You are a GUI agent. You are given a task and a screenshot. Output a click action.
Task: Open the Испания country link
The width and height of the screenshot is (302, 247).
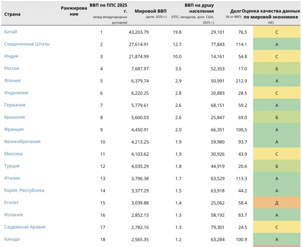[14, 215]
